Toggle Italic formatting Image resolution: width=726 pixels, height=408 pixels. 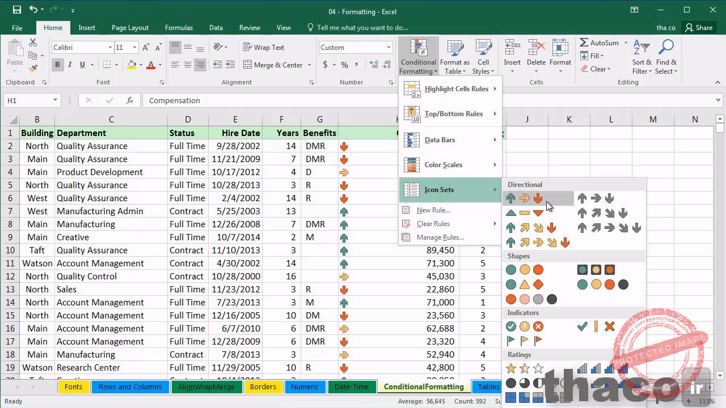70,65
